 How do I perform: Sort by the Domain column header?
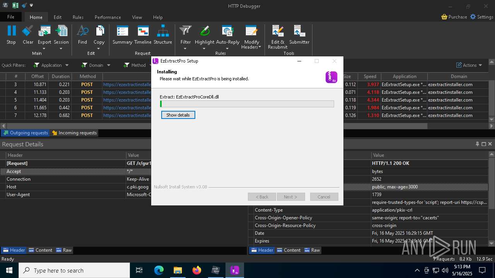459,76
